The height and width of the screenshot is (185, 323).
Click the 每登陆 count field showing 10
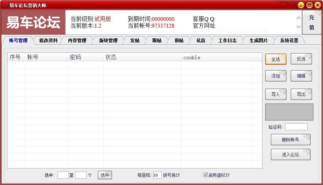point(157,175)
